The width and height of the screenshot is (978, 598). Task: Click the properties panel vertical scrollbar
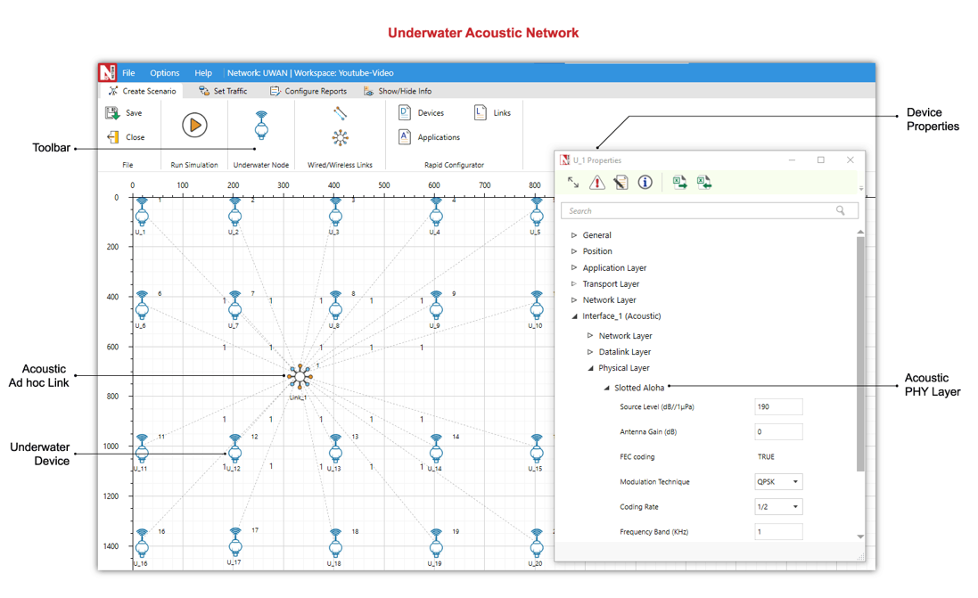click(x=860, y=356)
